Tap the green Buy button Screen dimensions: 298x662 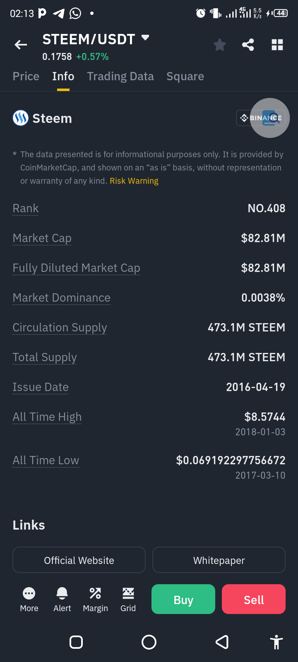183,599
